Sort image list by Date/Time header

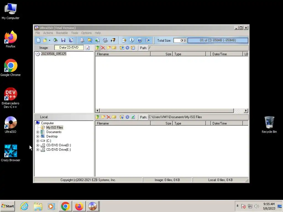(226, 54)
